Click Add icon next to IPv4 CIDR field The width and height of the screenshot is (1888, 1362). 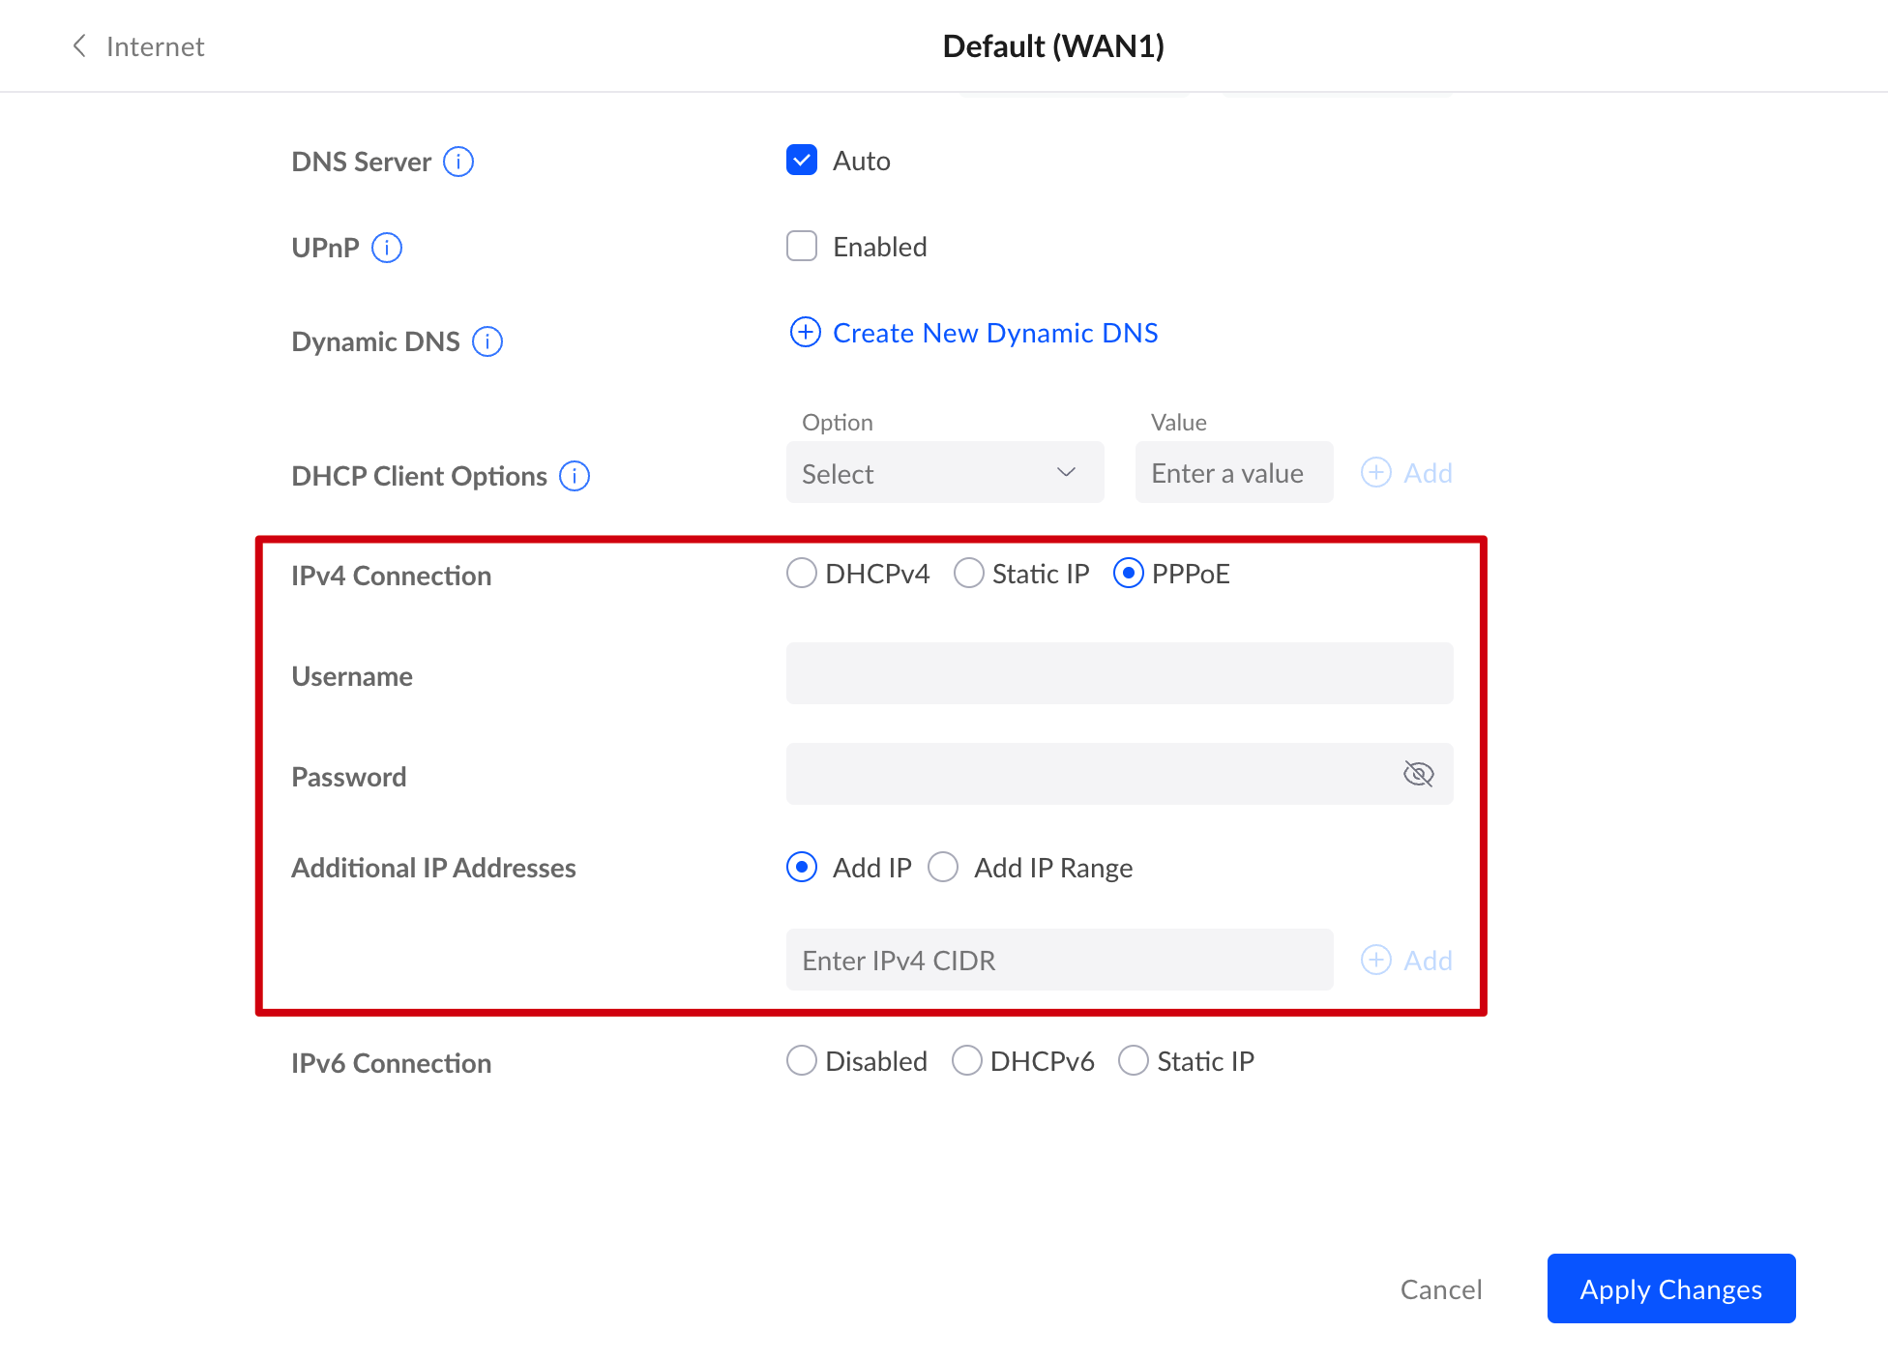[1376, 960]
